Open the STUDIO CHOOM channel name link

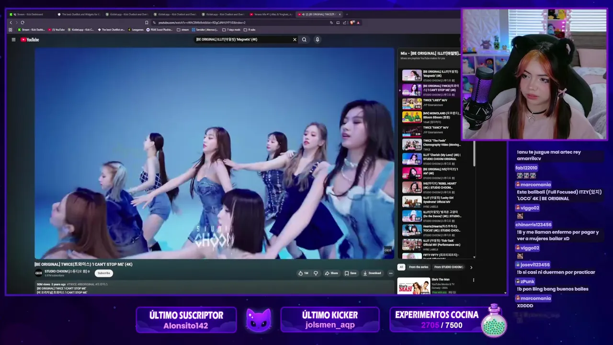coord(66,271)
